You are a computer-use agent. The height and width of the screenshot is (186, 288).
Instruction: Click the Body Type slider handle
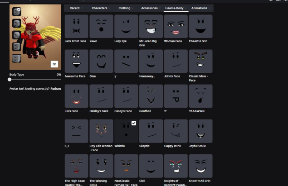pyautogui.click(x=10, y=79)
